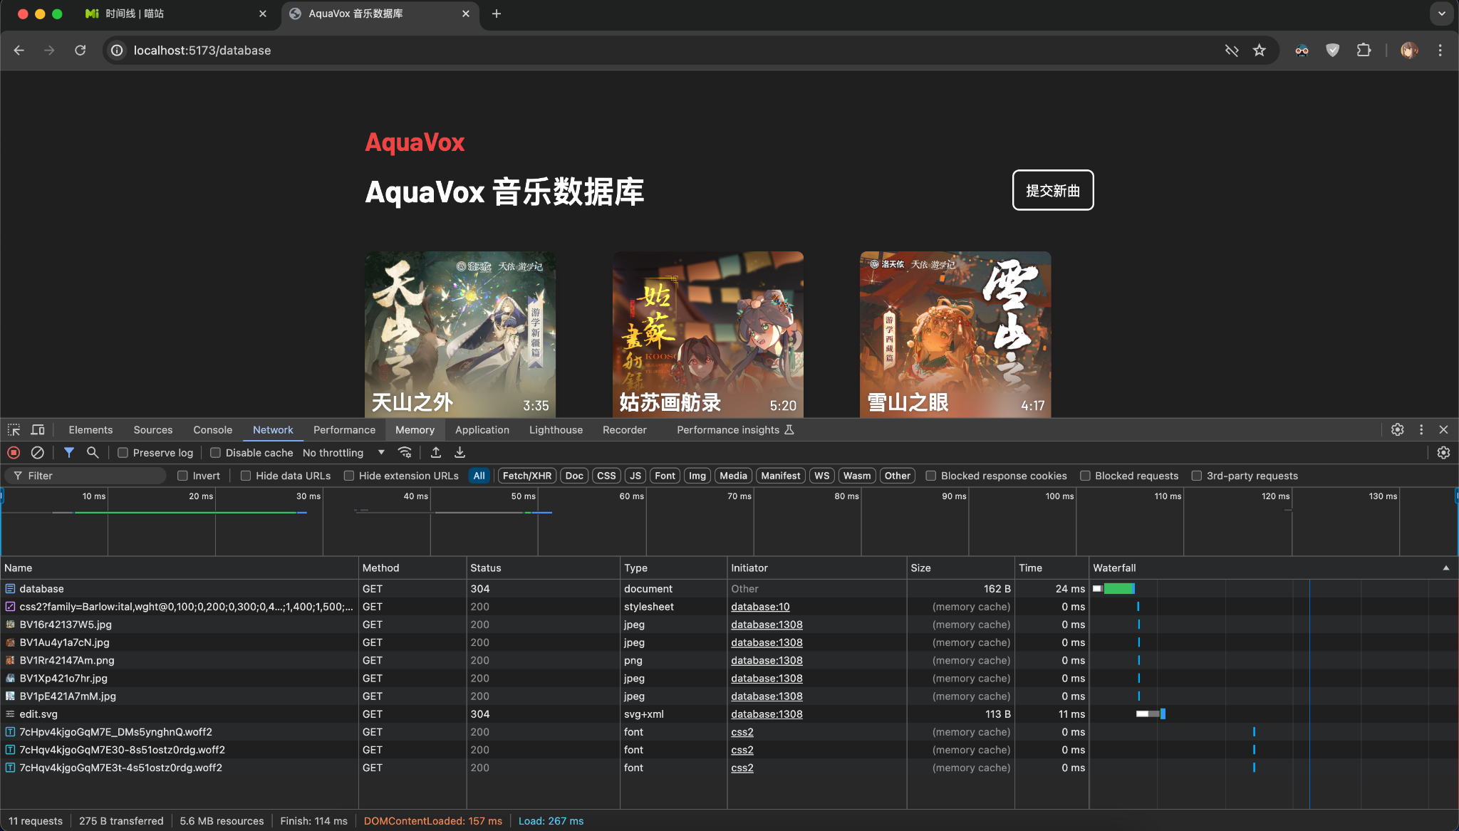Import HAR file via upload icon
Screen dimensions: 1459x831
[x=435, y=452]
